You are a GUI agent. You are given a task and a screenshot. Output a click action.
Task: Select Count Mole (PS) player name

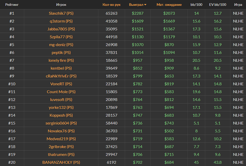pos(61,92)
